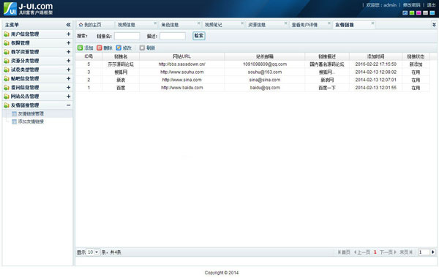Viewport: 439px width, 278px height.
Task: Select the green theme swatch
Action: 412,13
